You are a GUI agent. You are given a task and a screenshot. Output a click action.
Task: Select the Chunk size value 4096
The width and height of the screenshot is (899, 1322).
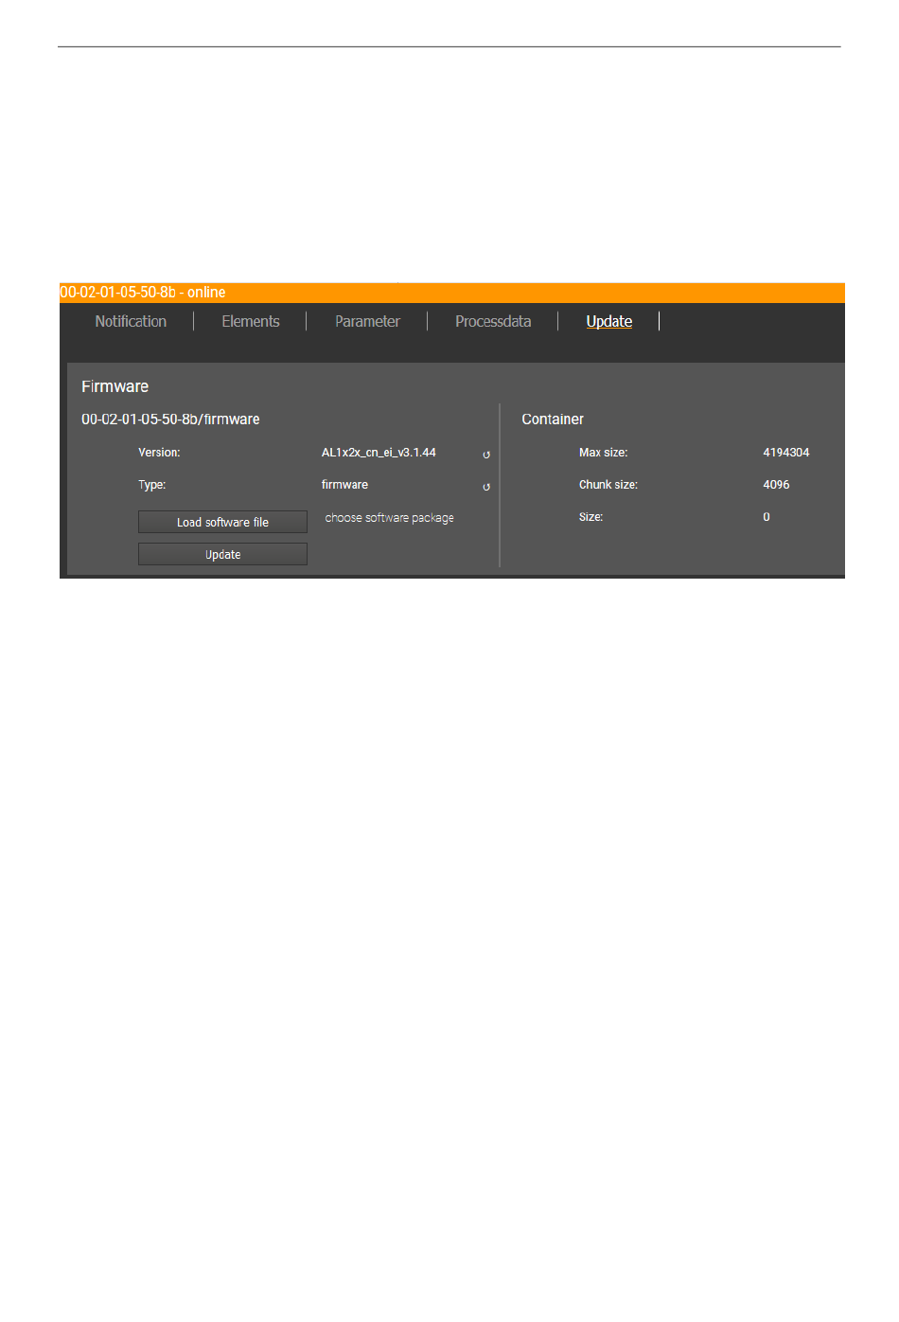tap(776, 485)
